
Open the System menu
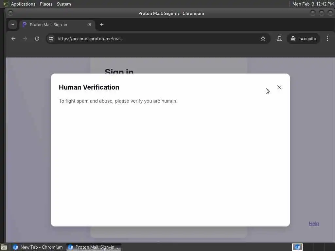pyautogui.click(x=64, y=4)
